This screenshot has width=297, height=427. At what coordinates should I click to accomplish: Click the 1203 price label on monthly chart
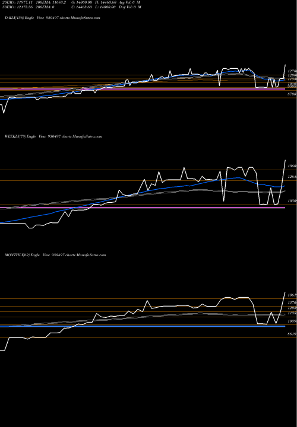pos(292,308)
